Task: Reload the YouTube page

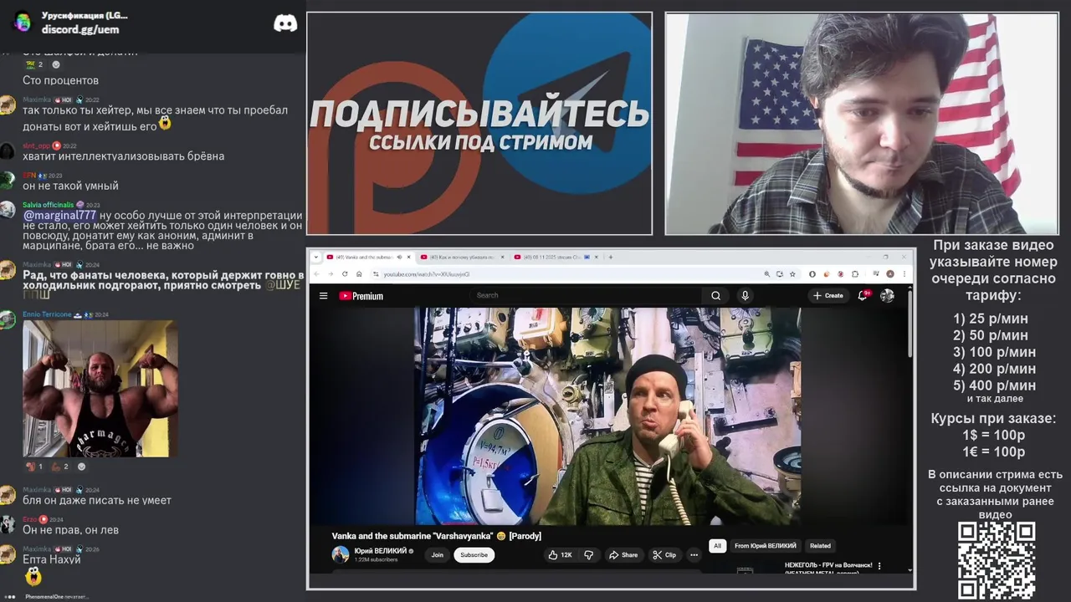Action: 345,273
